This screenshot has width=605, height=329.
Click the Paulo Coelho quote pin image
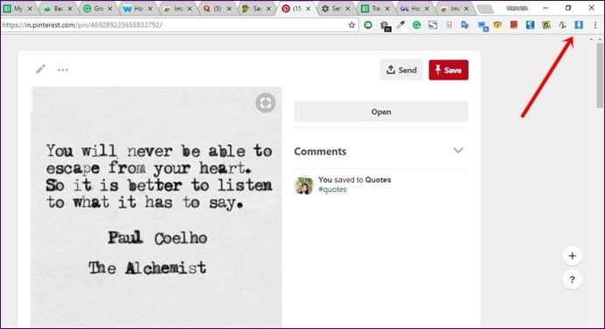pyautogui.click(x=156, y=207)
